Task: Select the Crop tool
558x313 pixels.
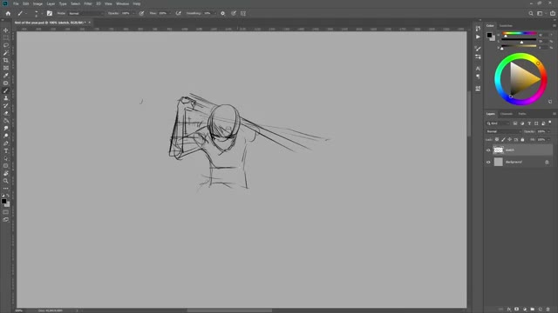Action: (x=6, y=60)
